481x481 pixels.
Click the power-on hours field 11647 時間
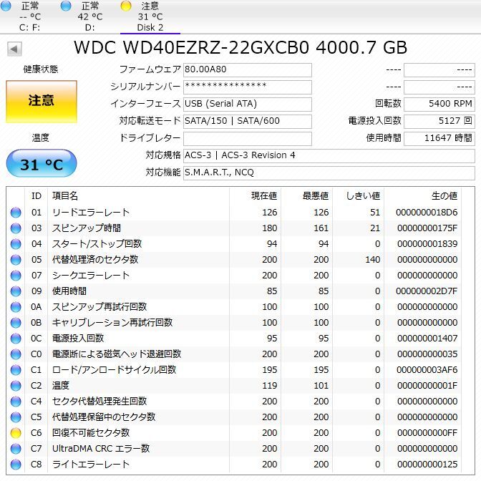tap(439, 139)
